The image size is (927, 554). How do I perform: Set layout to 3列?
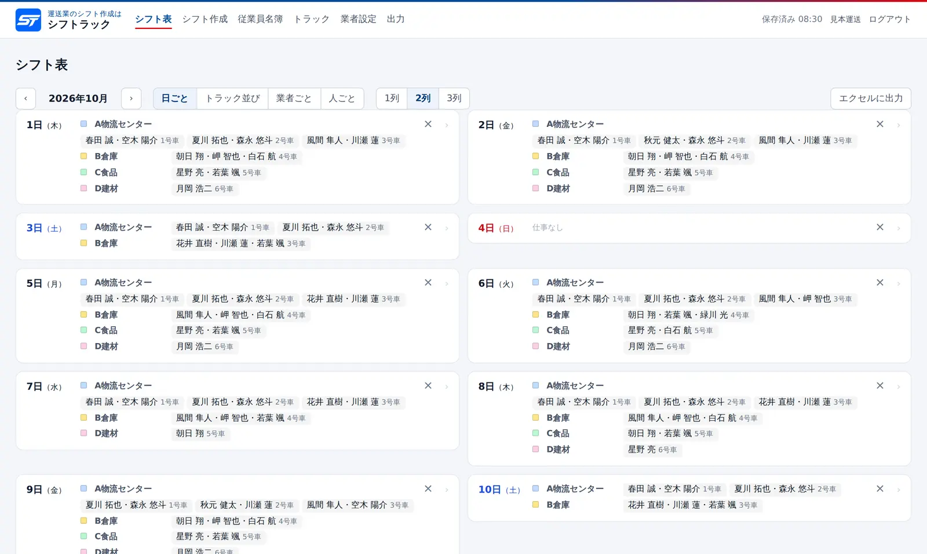(x=454, y=99)
